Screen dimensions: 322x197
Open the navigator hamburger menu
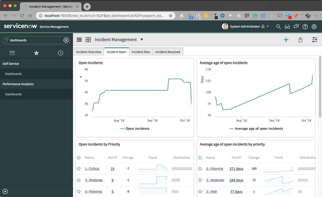click(79, 40)
